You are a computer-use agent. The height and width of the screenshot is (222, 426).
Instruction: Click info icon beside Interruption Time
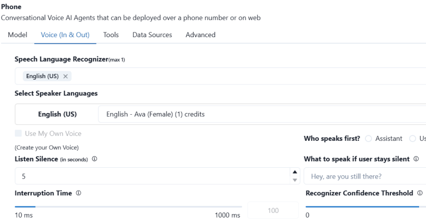pyautogui.click(x=78, y=193)
